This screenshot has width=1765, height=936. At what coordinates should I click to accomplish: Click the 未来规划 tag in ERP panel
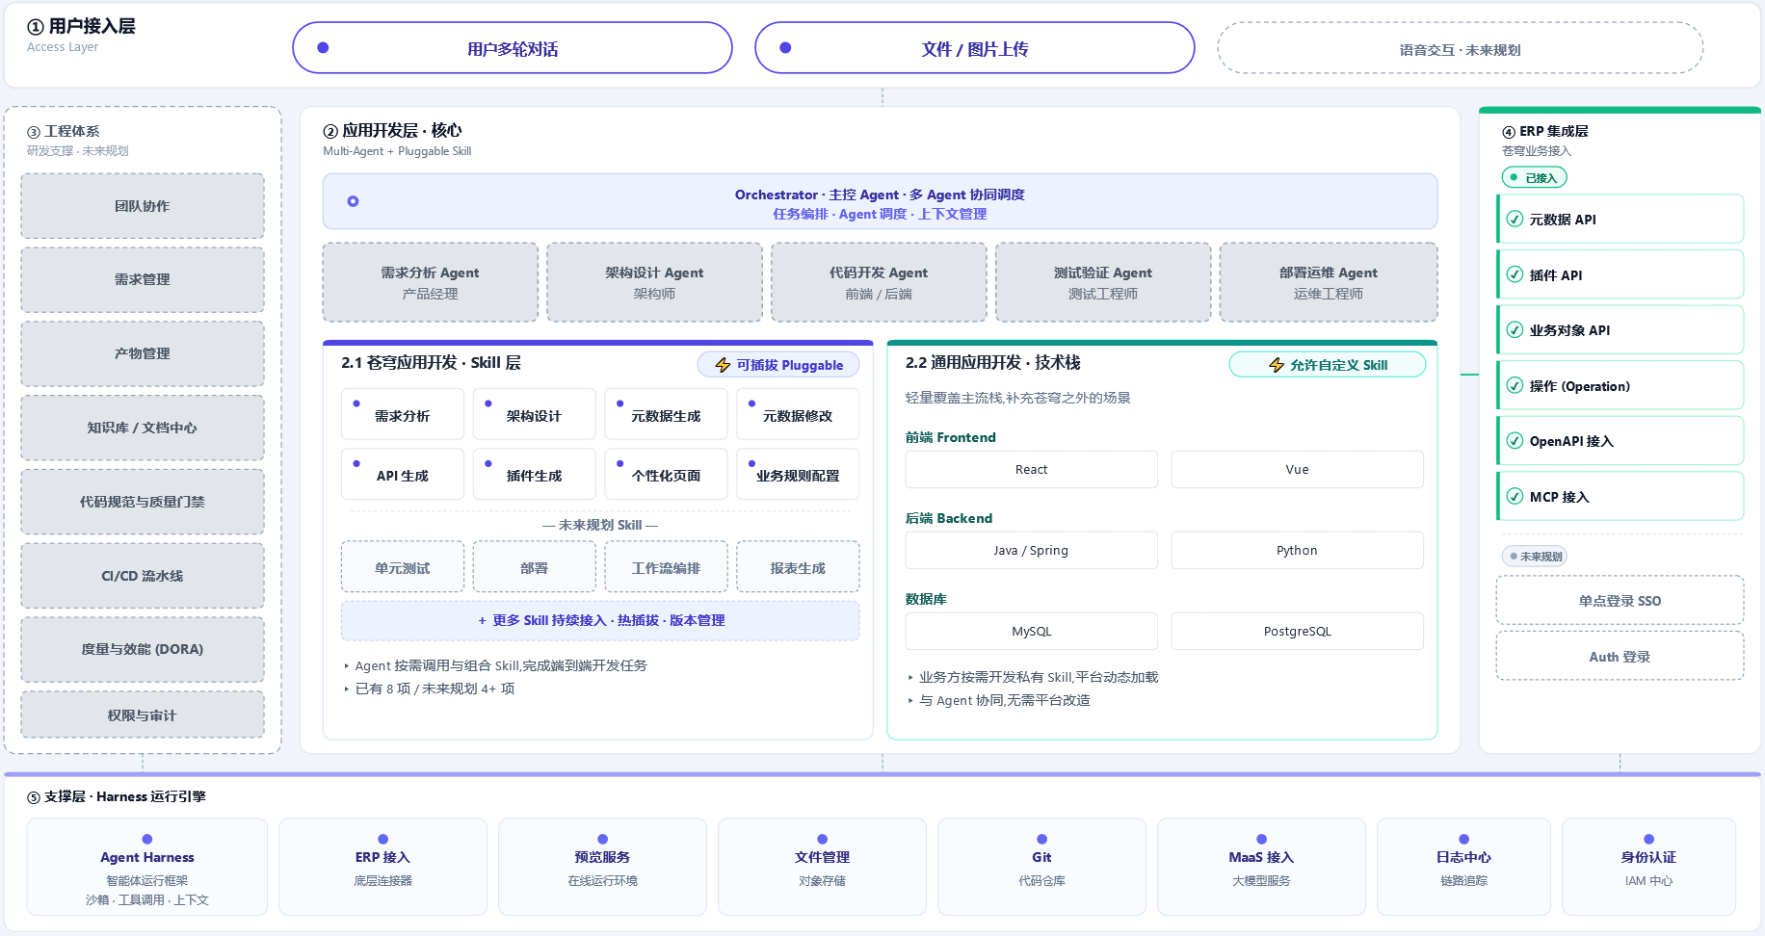[x=1535, y=557]
